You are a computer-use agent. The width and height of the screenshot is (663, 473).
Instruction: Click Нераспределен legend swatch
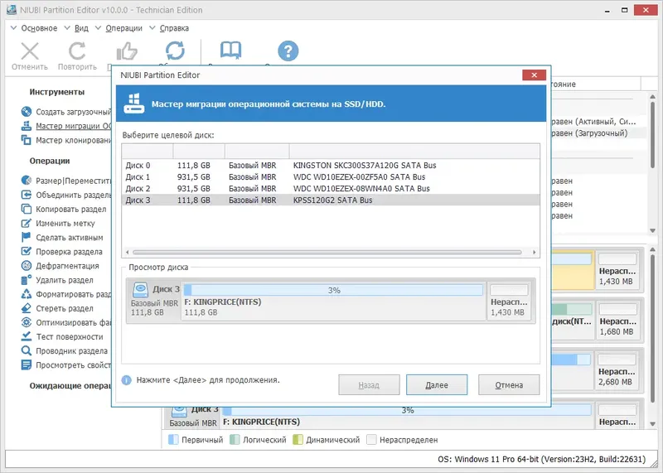(x=371, y=440)
